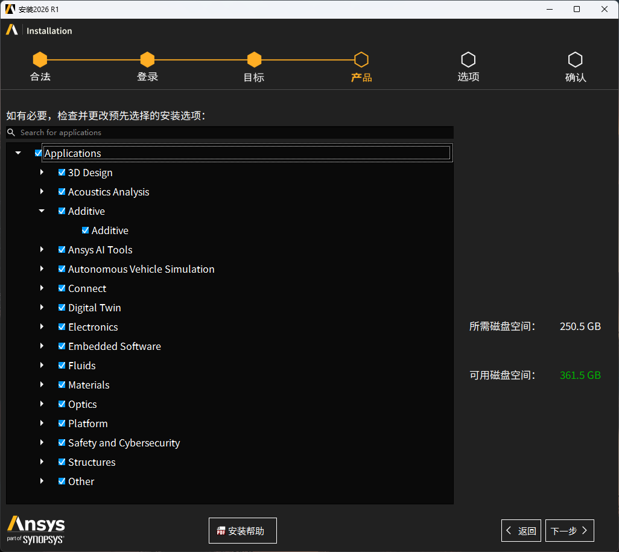Click the Ansys logo in title bar
This screenshot has width=619, height=552.
(10, 9)
